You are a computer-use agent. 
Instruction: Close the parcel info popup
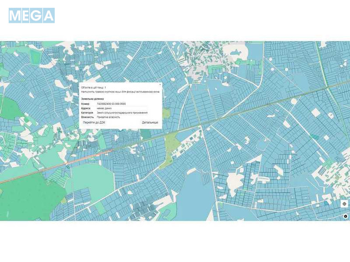point(160,84)
